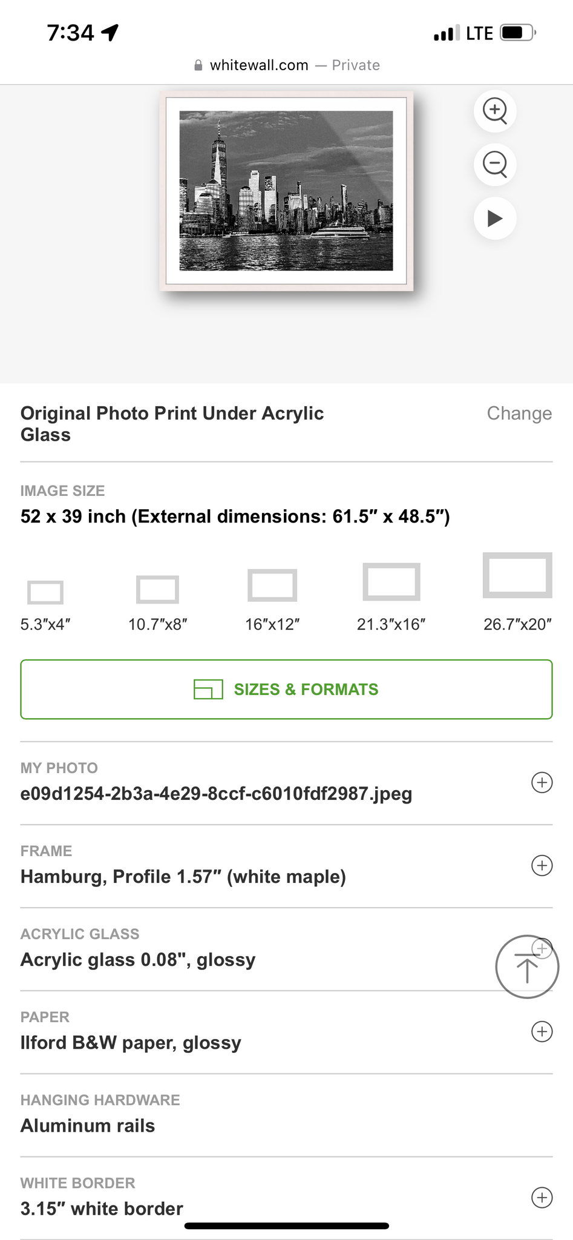573x1240 pixels.
Task: Choose the 16"x12" image size
Action: click(272, 585)
